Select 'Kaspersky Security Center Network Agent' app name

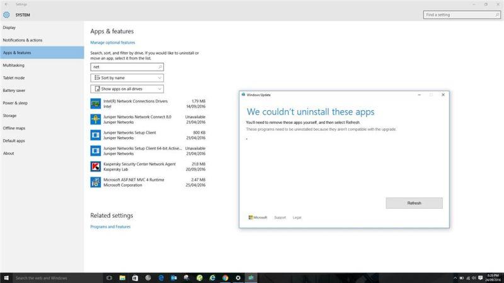click(x=139, y=164)
